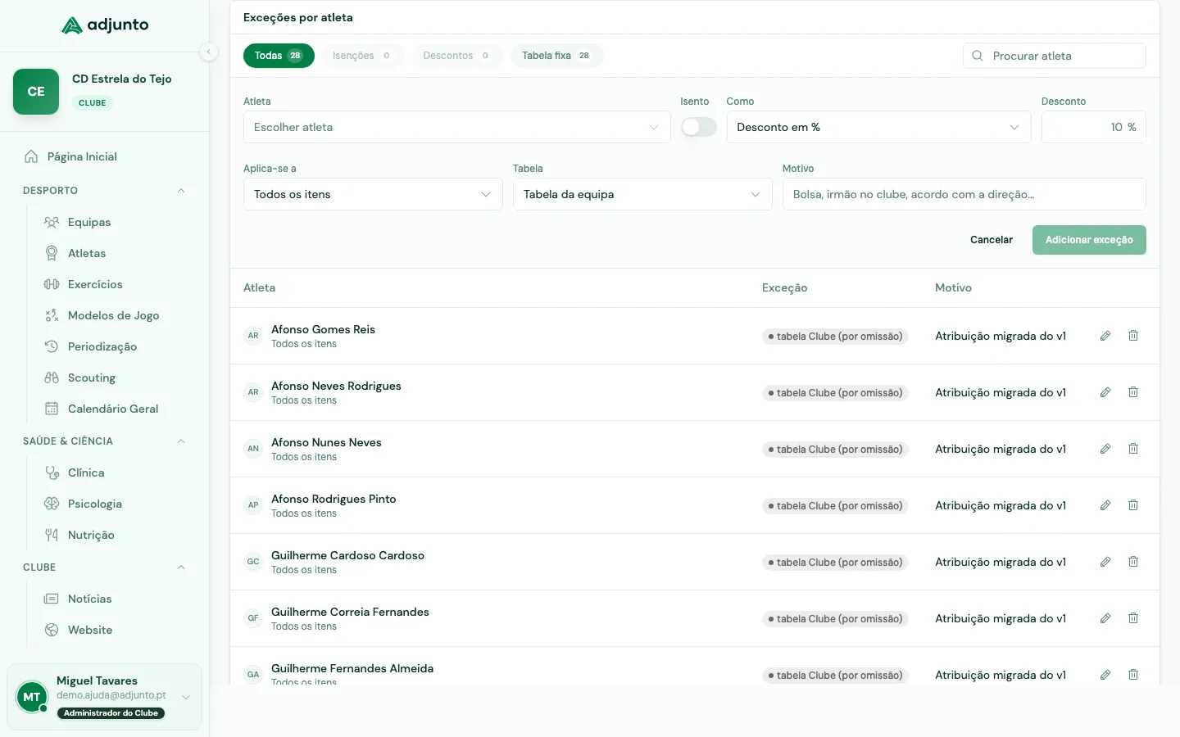Image resolution: width=1180 pixels, height=737 pixels.
Task: Click the Desconto percentage field
Action: [x=1093, y=127]
